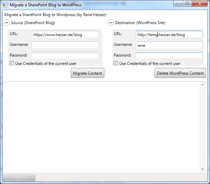Viewport: 210px width, 184px height.
Task: Click the progress bar at the bottom
Action: [19, 178]
